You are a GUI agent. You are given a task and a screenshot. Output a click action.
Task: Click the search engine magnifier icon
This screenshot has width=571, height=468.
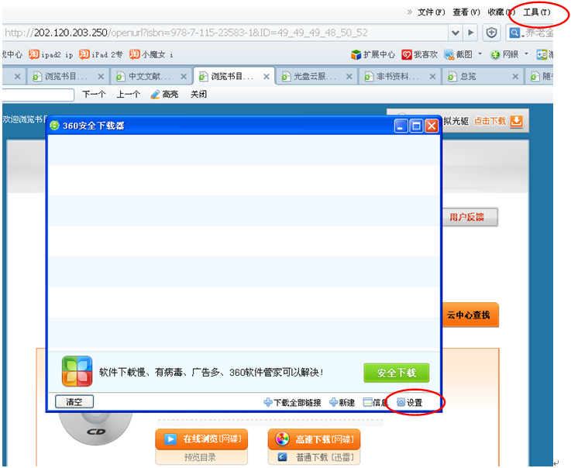(514, 33)
